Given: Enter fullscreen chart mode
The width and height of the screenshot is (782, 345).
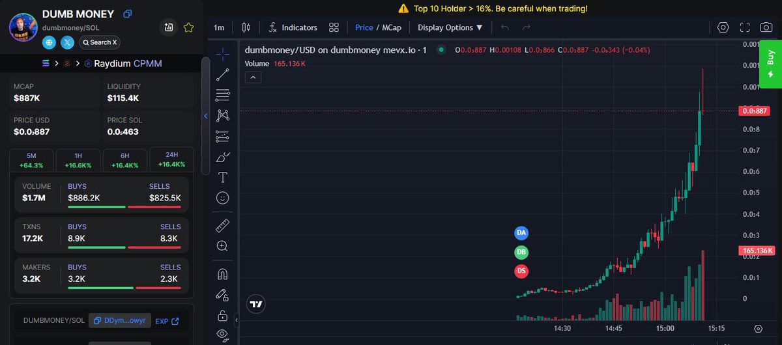Looking at the screenshot, I should (745, 27).
